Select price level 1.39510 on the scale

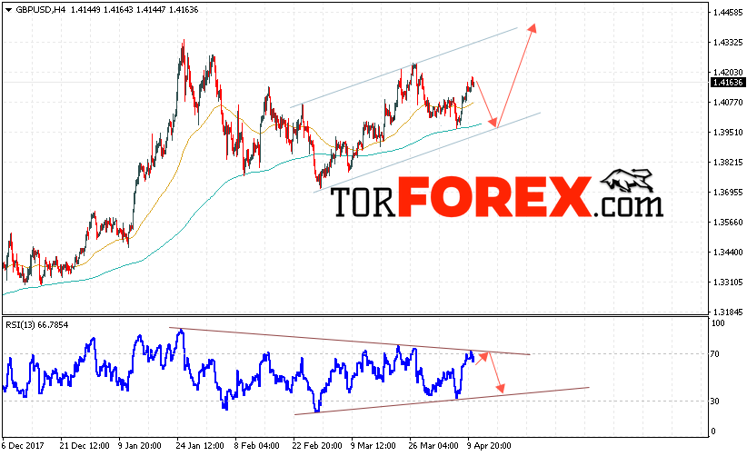tap(728, 133)
